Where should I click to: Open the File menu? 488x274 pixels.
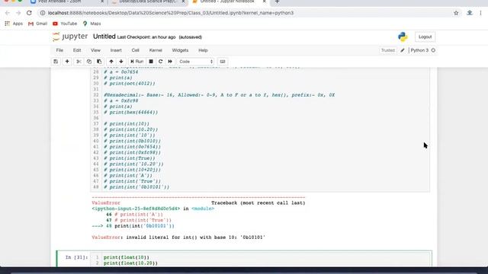click(x=59, y=50)
